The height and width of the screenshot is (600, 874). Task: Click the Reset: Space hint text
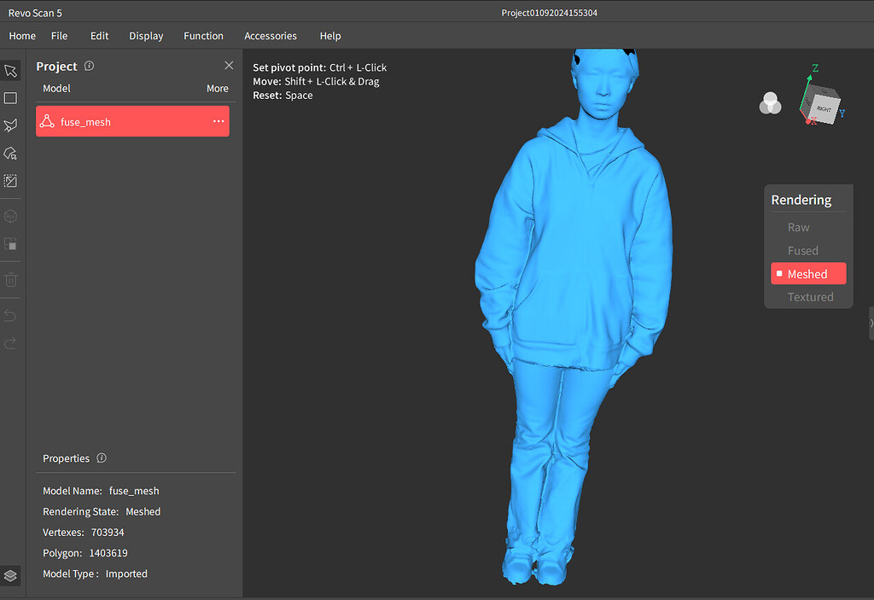click(283, 96)
